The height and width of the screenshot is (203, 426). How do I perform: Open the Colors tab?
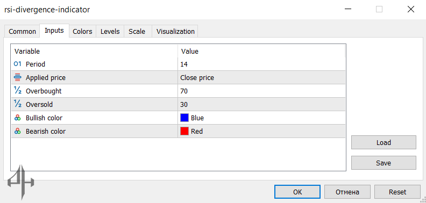[x=82, y=32]
